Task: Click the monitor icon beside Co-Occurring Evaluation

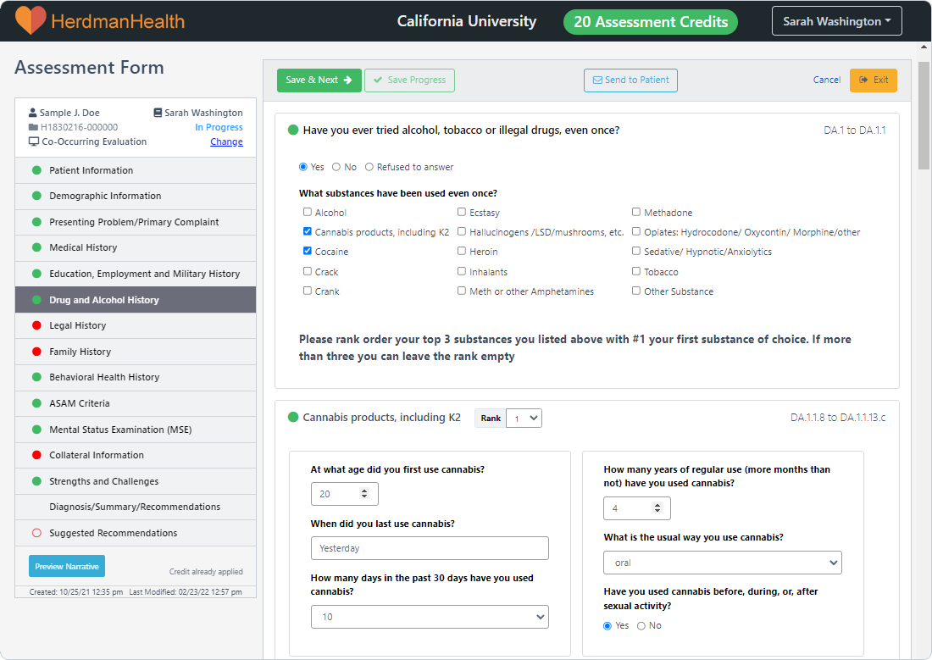Action: pyautogui.click(x=33, y=141)
